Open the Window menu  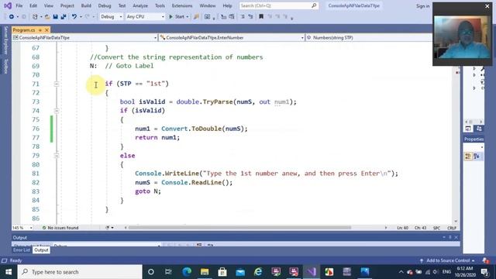[x=208, y=5]
